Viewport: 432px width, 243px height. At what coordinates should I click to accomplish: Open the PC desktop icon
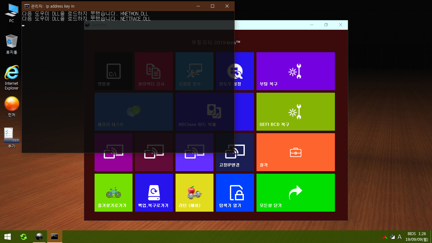12,13
